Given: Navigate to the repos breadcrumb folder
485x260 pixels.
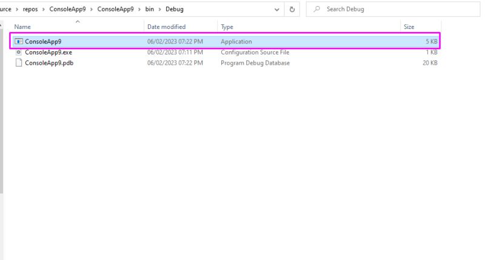Looking at the screenshot, I should point(30,9).
